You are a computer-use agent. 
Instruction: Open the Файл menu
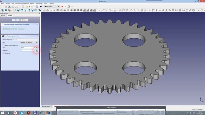click(x=2, y=4)
